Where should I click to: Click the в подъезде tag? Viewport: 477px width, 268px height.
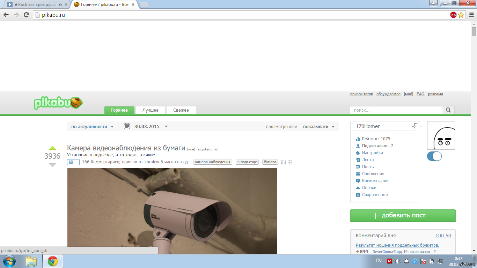[x=247, y=162]
